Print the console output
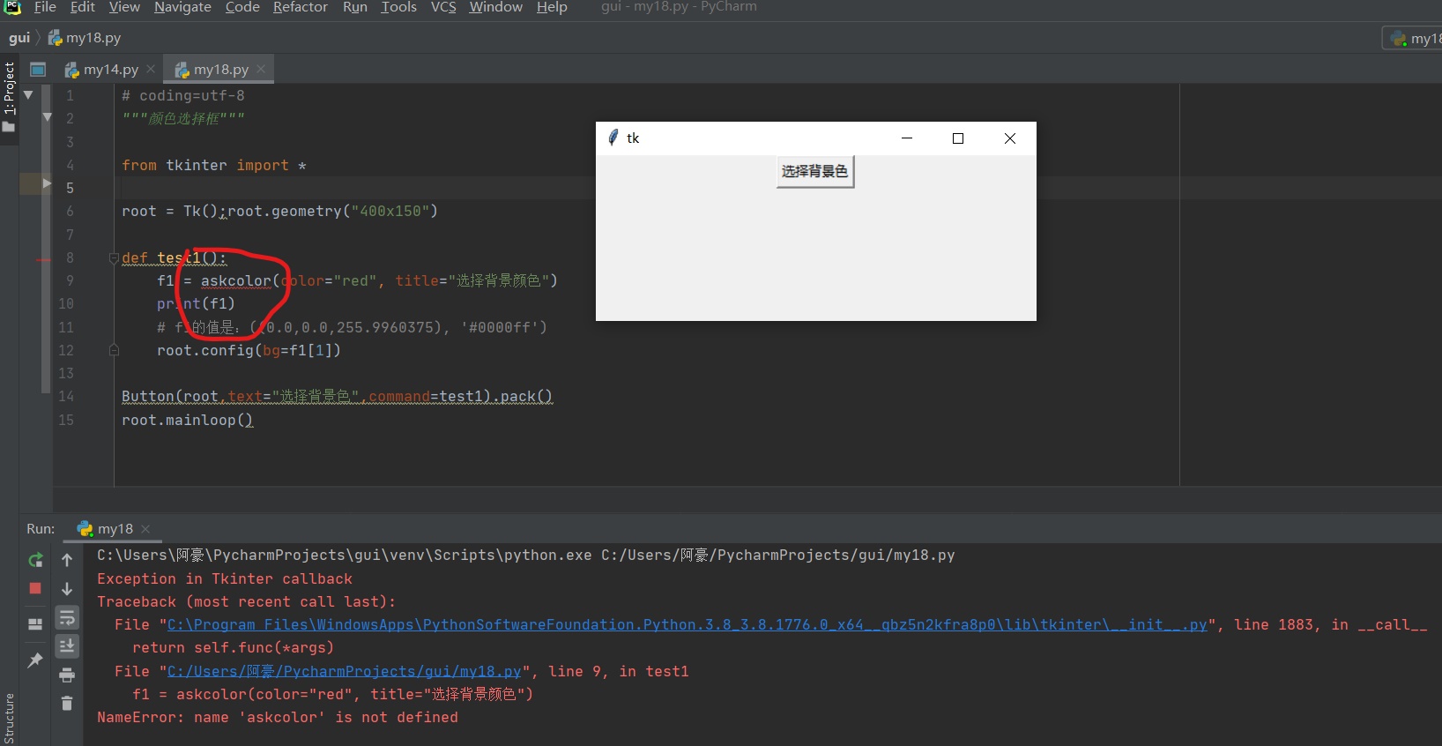Image resolution: width=1442 pixels, height=746 pixels. click(67, 675)
